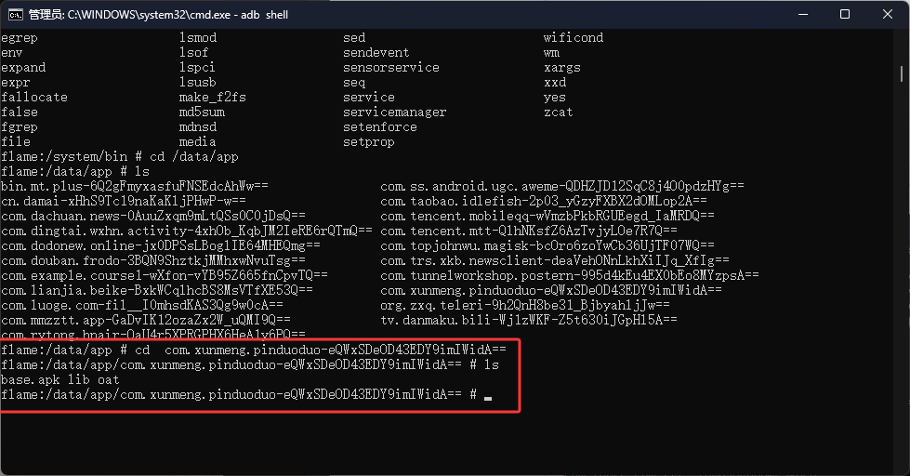Click the com.lianjia.beike package entry

[157, 290]
